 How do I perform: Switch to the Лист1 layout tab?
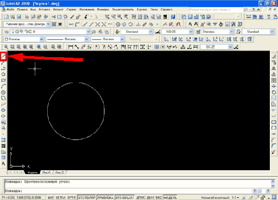(x=46, y=172)
